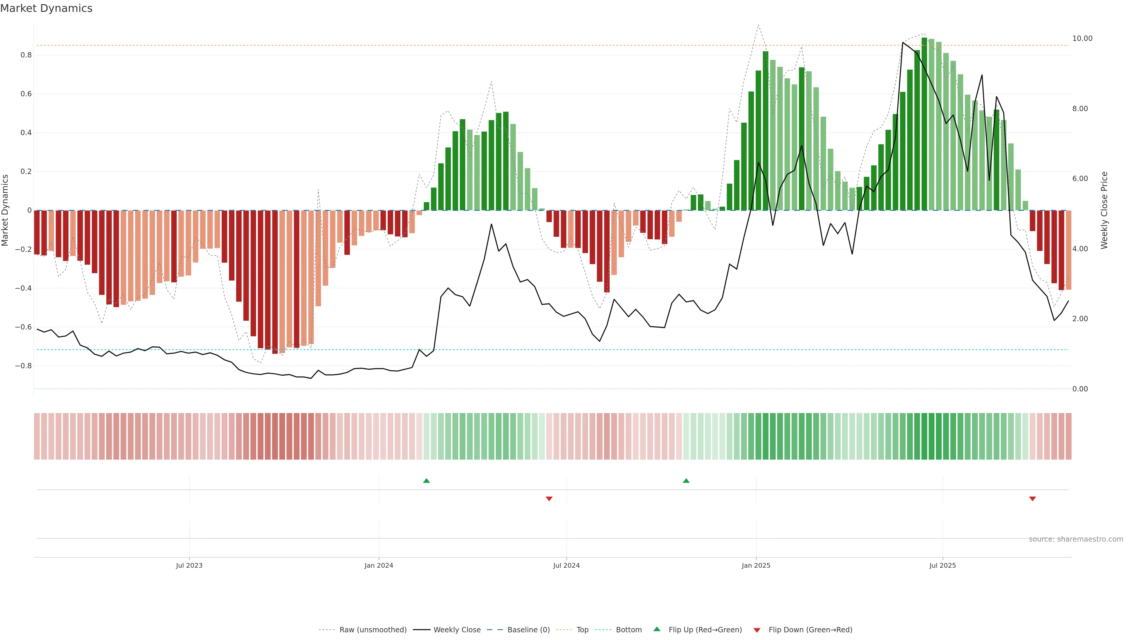Toggle the Weekly Close legend entry

click(x=457, y=630)
